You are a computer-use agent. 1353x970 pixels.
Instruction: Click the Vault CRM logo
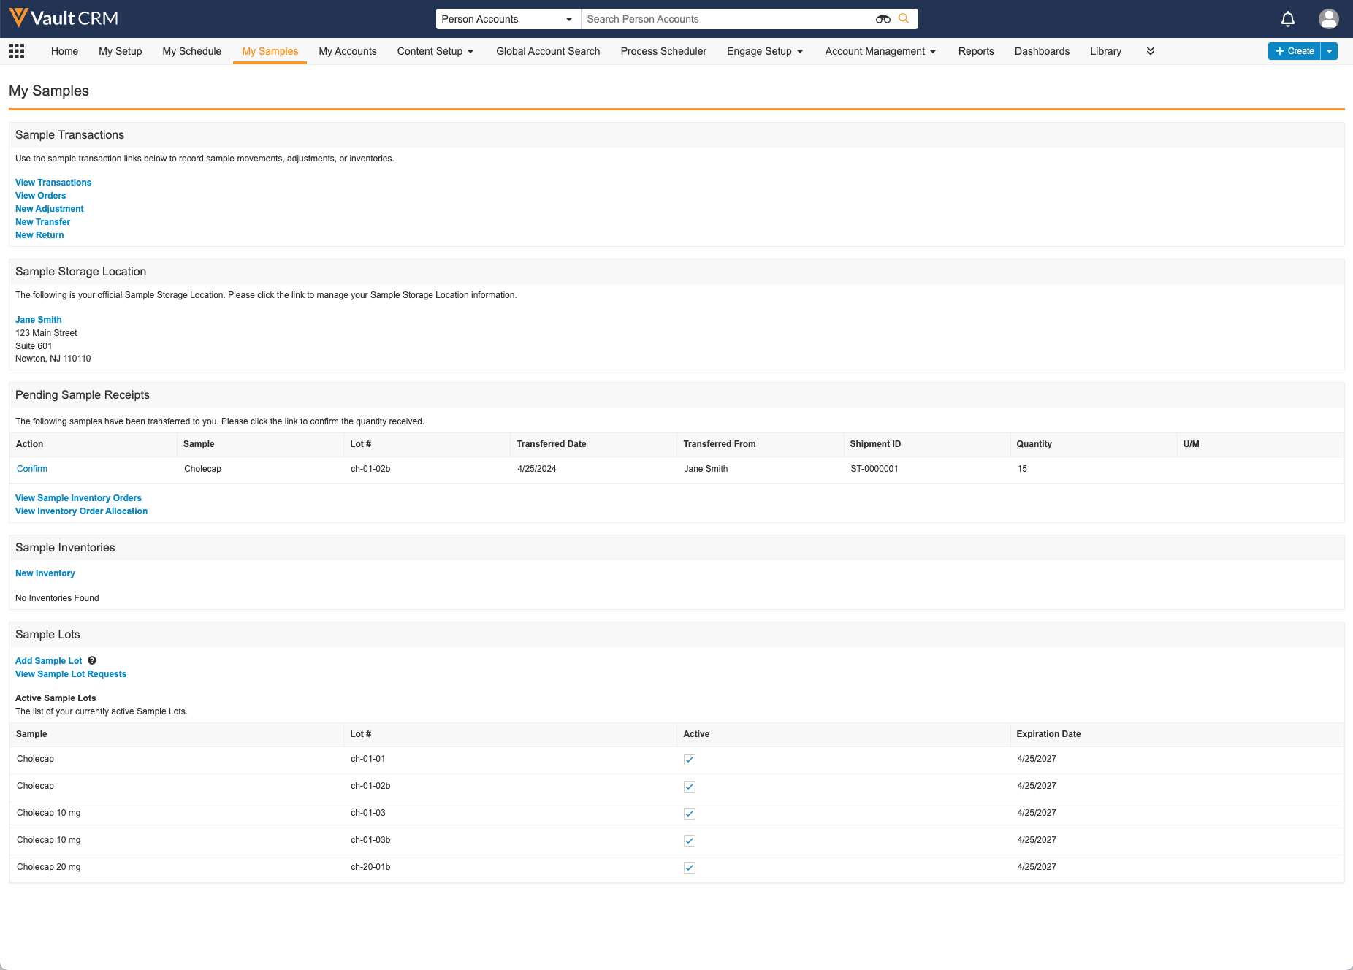[64, 18]
